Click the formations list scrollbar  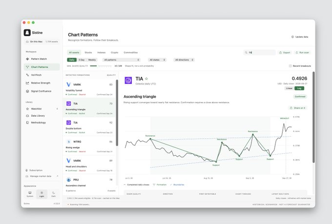[x=117, y=113]
